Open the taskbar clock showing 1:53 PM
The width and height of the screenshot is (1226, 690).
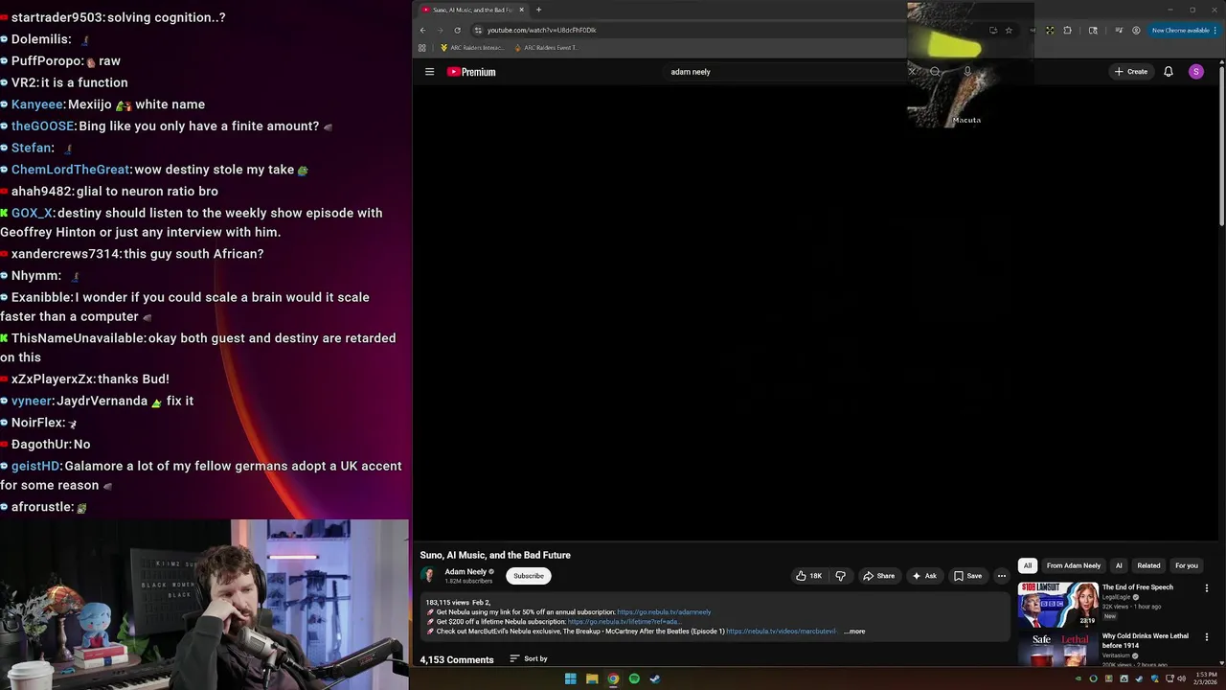click(x=1205, y=678)
